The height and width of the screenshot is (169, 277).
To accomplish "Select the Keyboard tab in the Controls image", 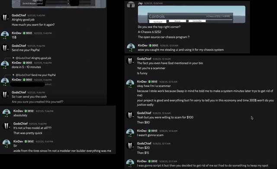I will pos(158,22).
